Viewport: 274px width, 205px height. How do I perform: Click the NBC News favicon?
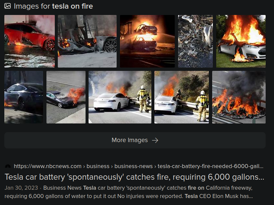coord(8,166)
